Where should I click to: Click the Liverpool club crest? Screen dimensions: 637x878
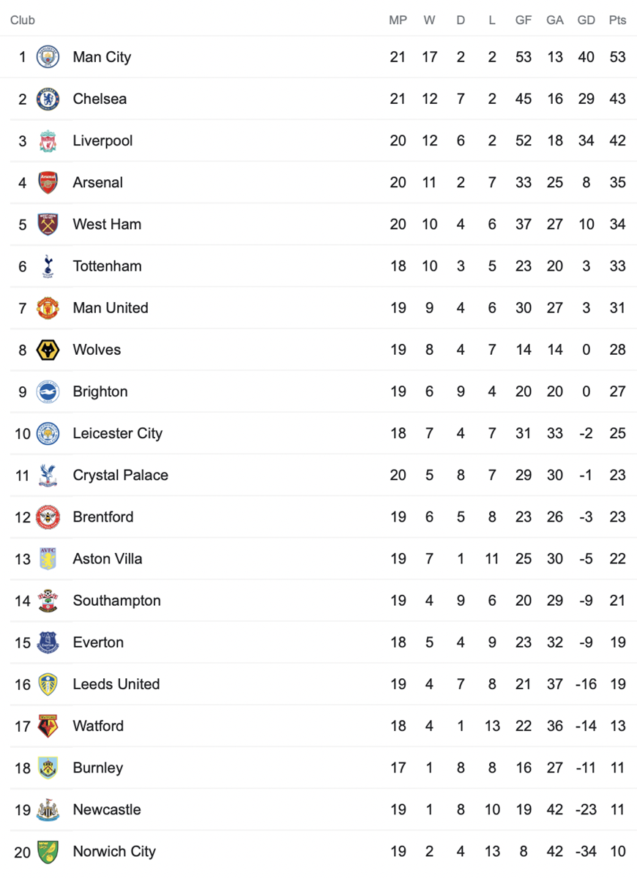(x=48, y=140)
